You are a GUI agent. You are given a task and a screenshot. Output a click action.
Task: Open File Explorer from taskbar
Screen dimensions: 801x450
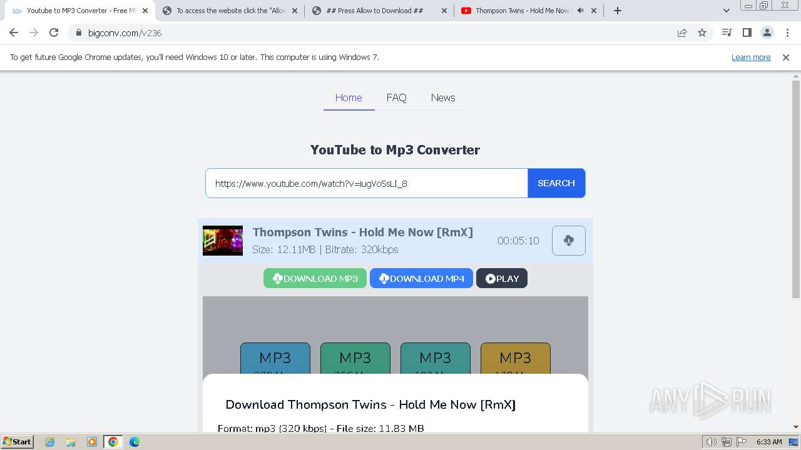pyautogui.click(x=71, y=442)
